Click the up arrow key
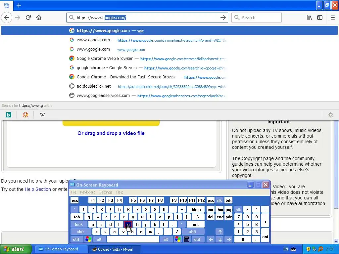 coord(220,232)
